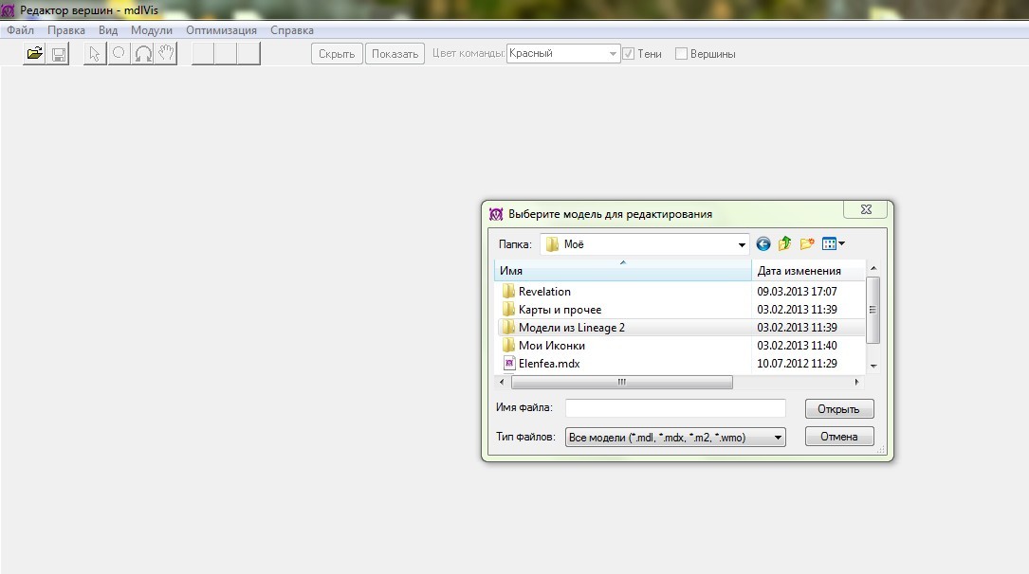The image size is (1029, 574).
Task: Select the circle selection tool
Action: point(119,54)
